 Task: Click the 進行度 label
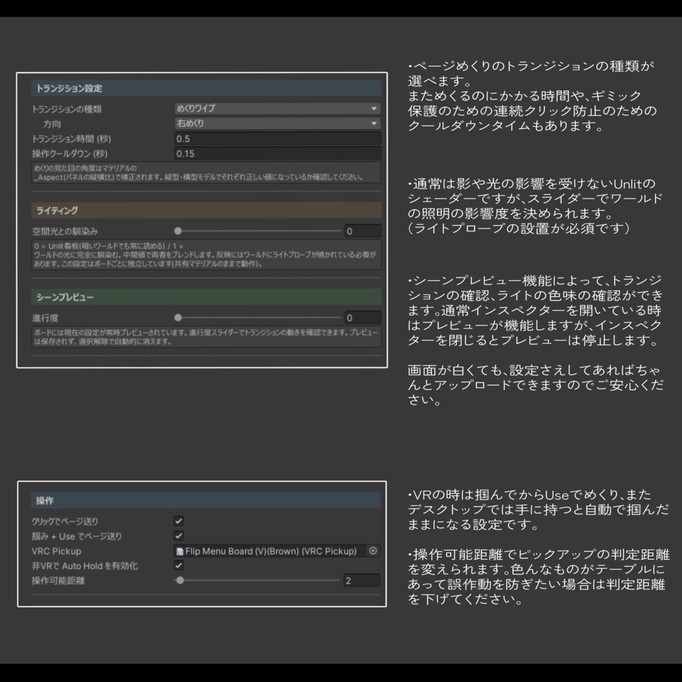click(45, 318)
